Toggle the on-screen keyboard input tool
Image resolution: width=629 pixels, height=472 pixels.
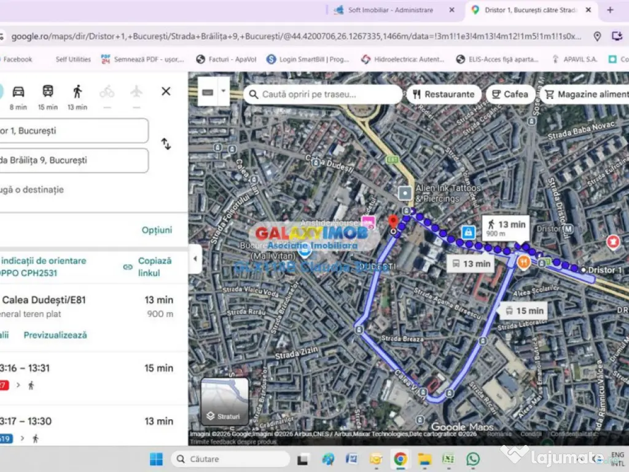(x=208, y=92)
